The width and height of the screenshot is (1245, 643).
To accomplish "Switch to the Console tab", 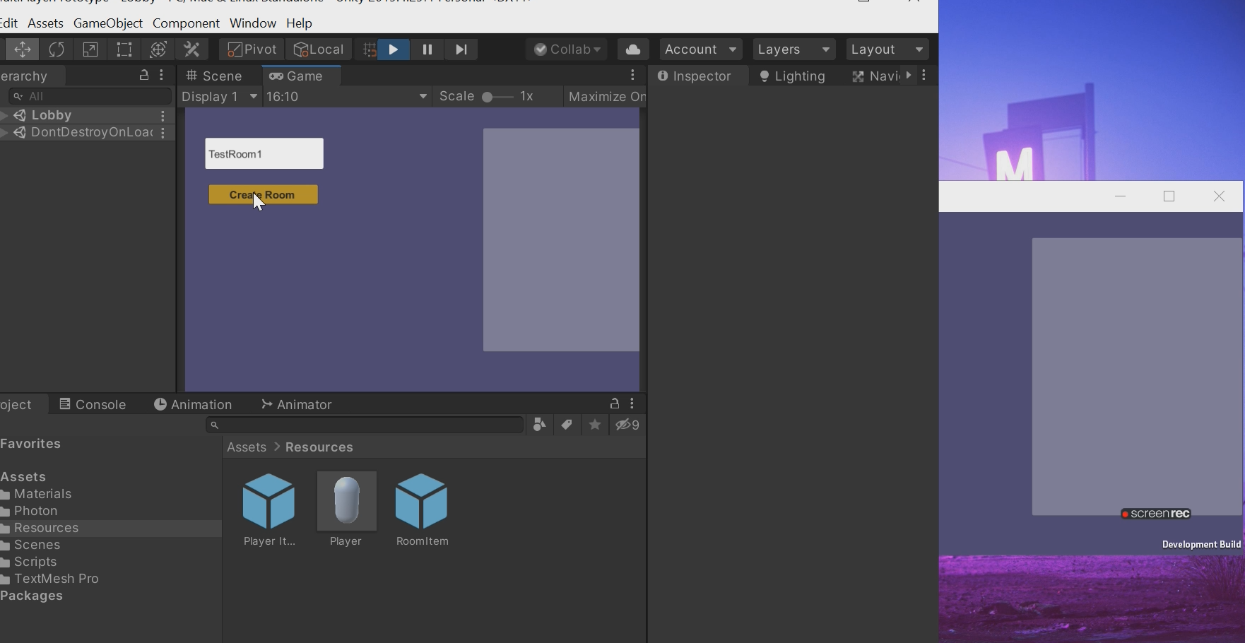I will (93, 404).
